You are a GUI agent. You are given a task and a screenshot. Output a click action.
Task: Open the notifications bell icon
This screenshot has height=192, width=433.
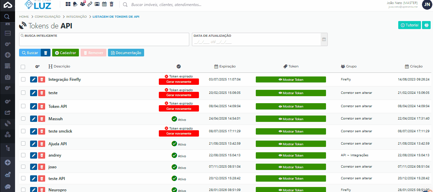(75, 4)
